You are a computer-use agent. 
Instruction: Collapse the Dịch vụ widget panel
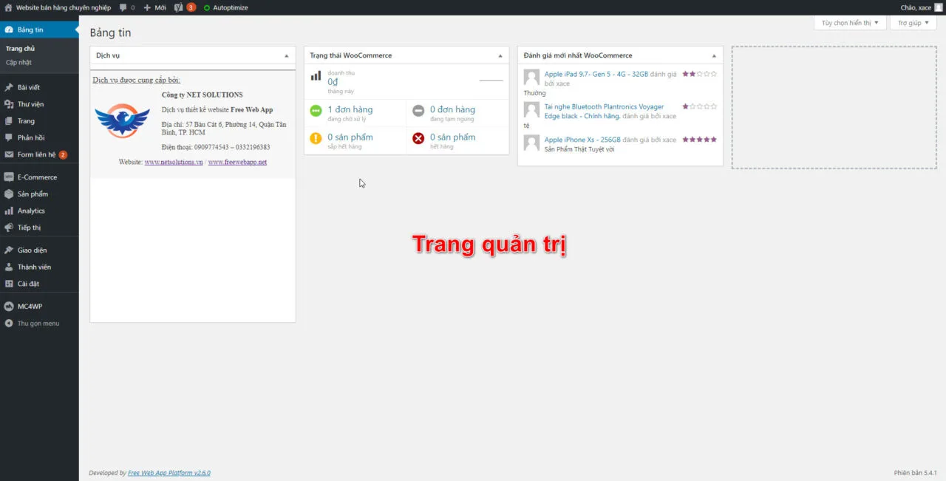coord(286,56)
